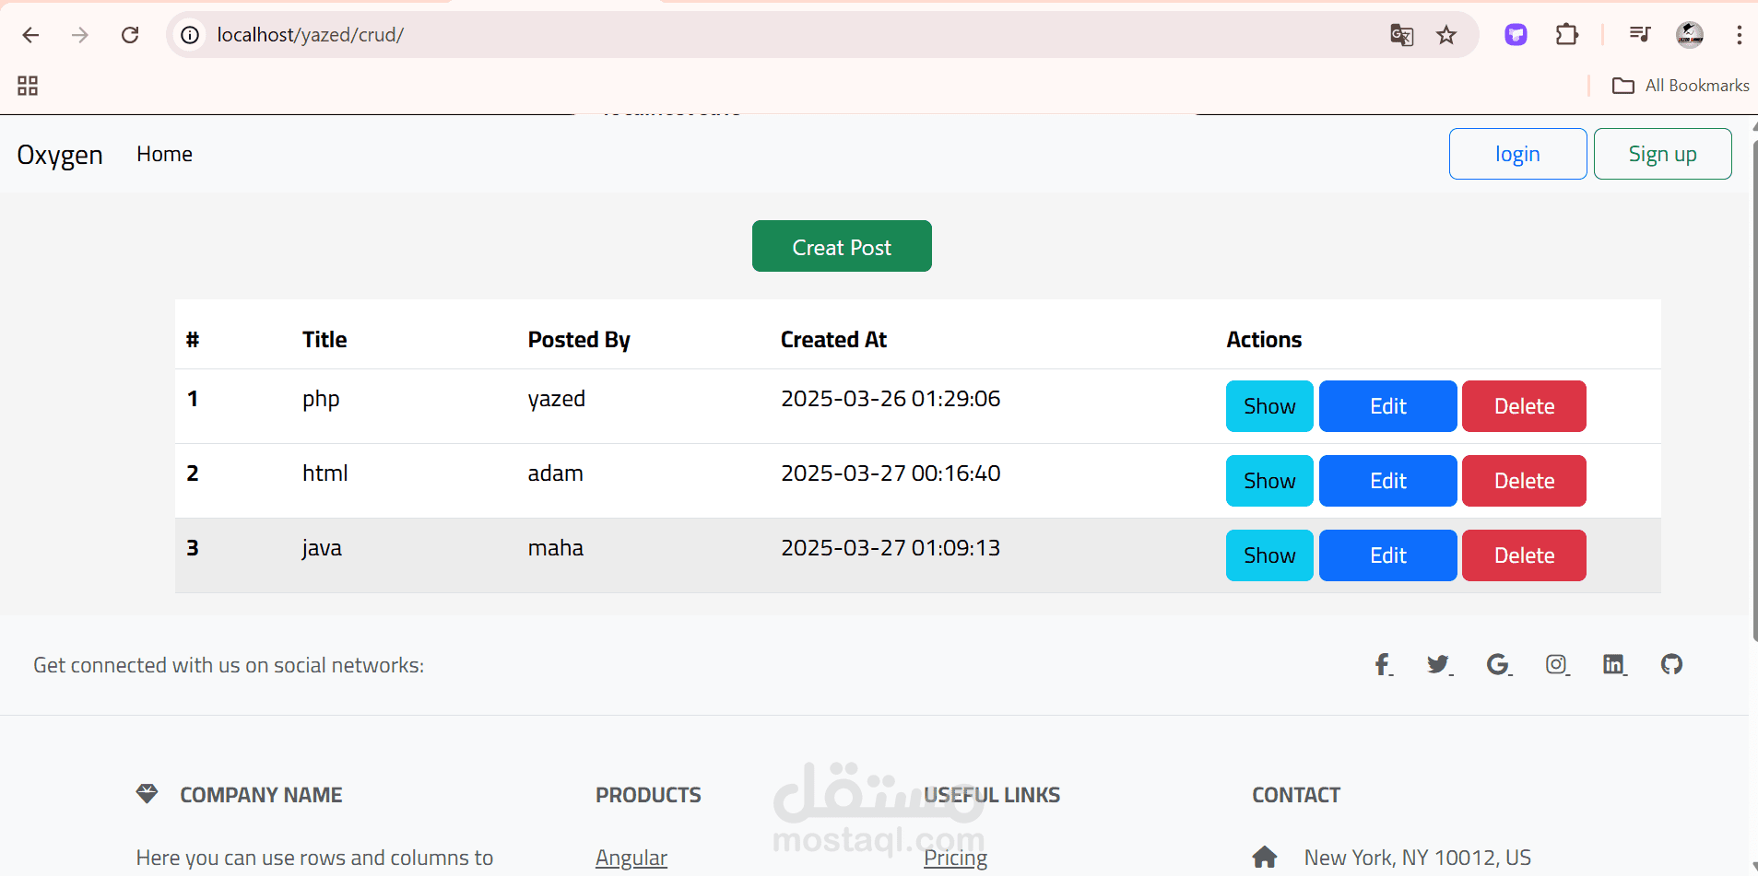The width and height of the screenshot is (1758, 876).
Task: Open the Instagram social link
Action: click(1557, 664)
